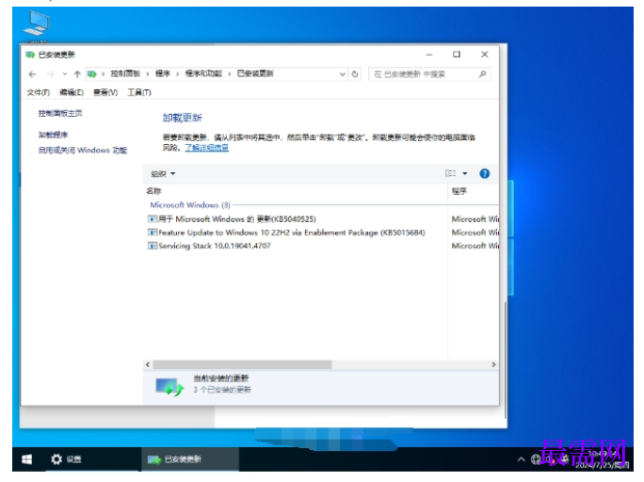Select 程序 breadcrumb in address bar
The height and width of the screenshot is (482, 644).
coord(163,74)
